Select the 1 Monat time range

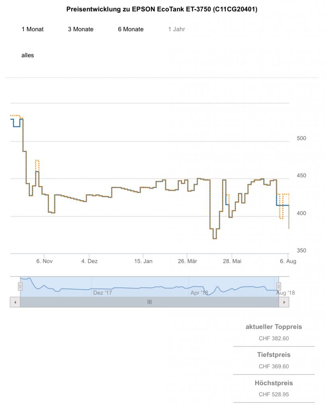[33, 29]
